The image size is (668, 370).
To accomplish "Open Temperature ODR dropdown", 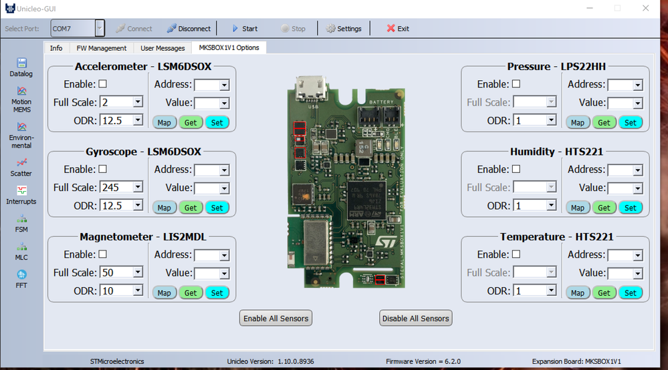I will (551, 291).
